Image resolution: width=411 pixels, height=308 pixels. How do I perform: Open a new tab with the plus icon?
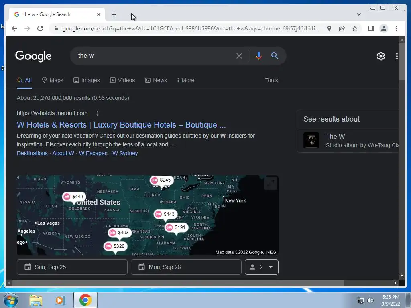point(114,14)
